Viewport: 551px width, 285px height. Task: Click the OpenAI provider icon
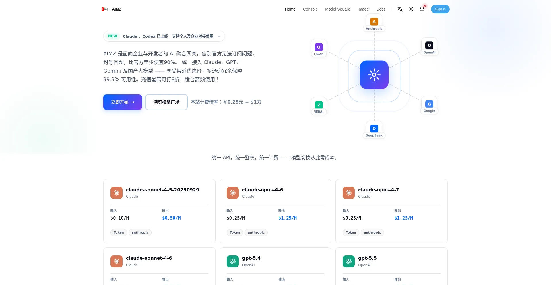429,45
